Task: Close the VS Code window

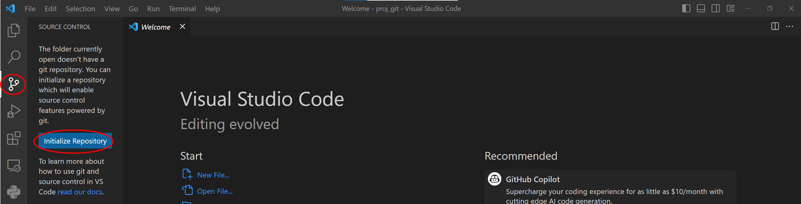Action: point(791,8)
